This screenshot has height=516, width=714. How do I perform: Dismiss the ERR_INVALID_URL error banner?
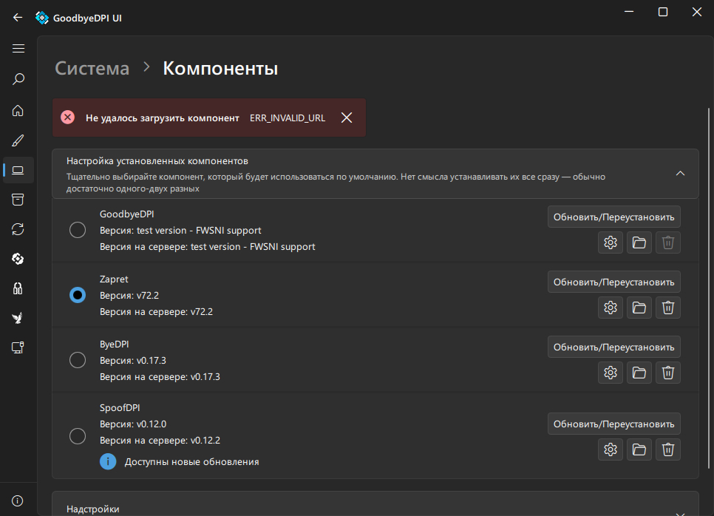click(347, 118)
